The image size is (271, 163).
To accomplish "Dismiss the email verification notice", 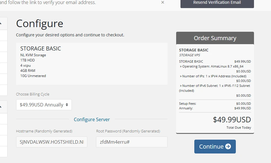I will tap(163, 2).
